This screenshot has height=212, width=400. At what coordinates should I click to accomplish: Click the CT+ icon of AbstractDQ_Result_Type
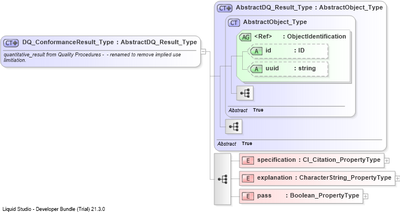click(224, 8)
